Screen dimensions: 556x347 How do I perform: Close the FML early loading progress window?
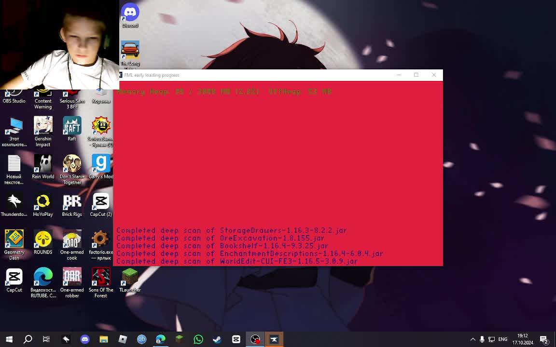pyautogui.click(x=434, y=75)
